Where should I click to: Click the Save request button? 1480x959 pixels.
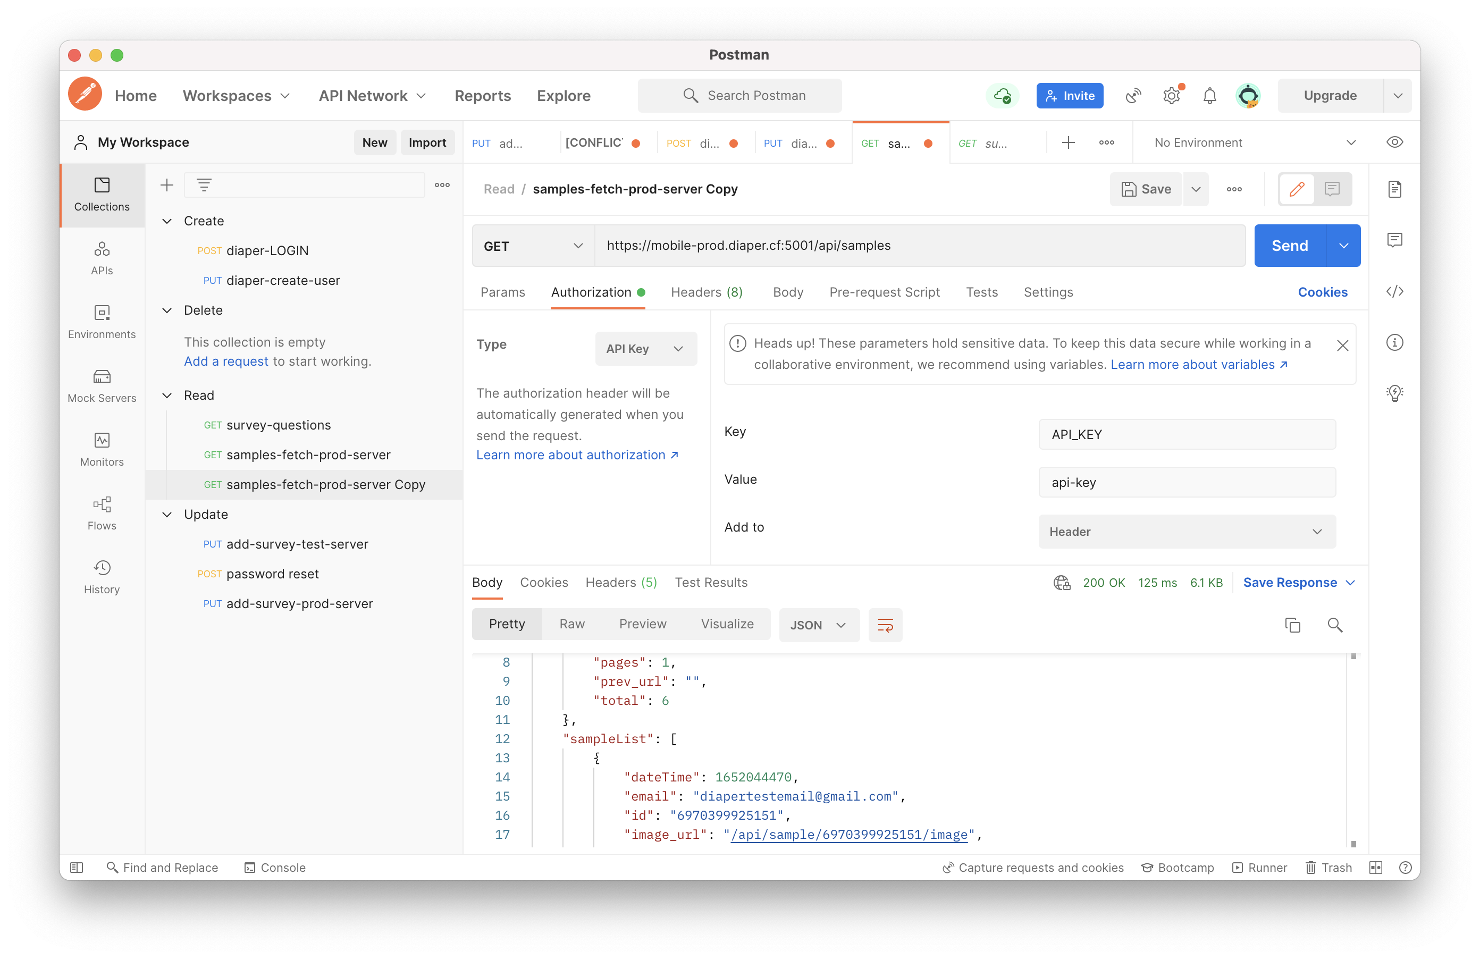coord(1146,189)
